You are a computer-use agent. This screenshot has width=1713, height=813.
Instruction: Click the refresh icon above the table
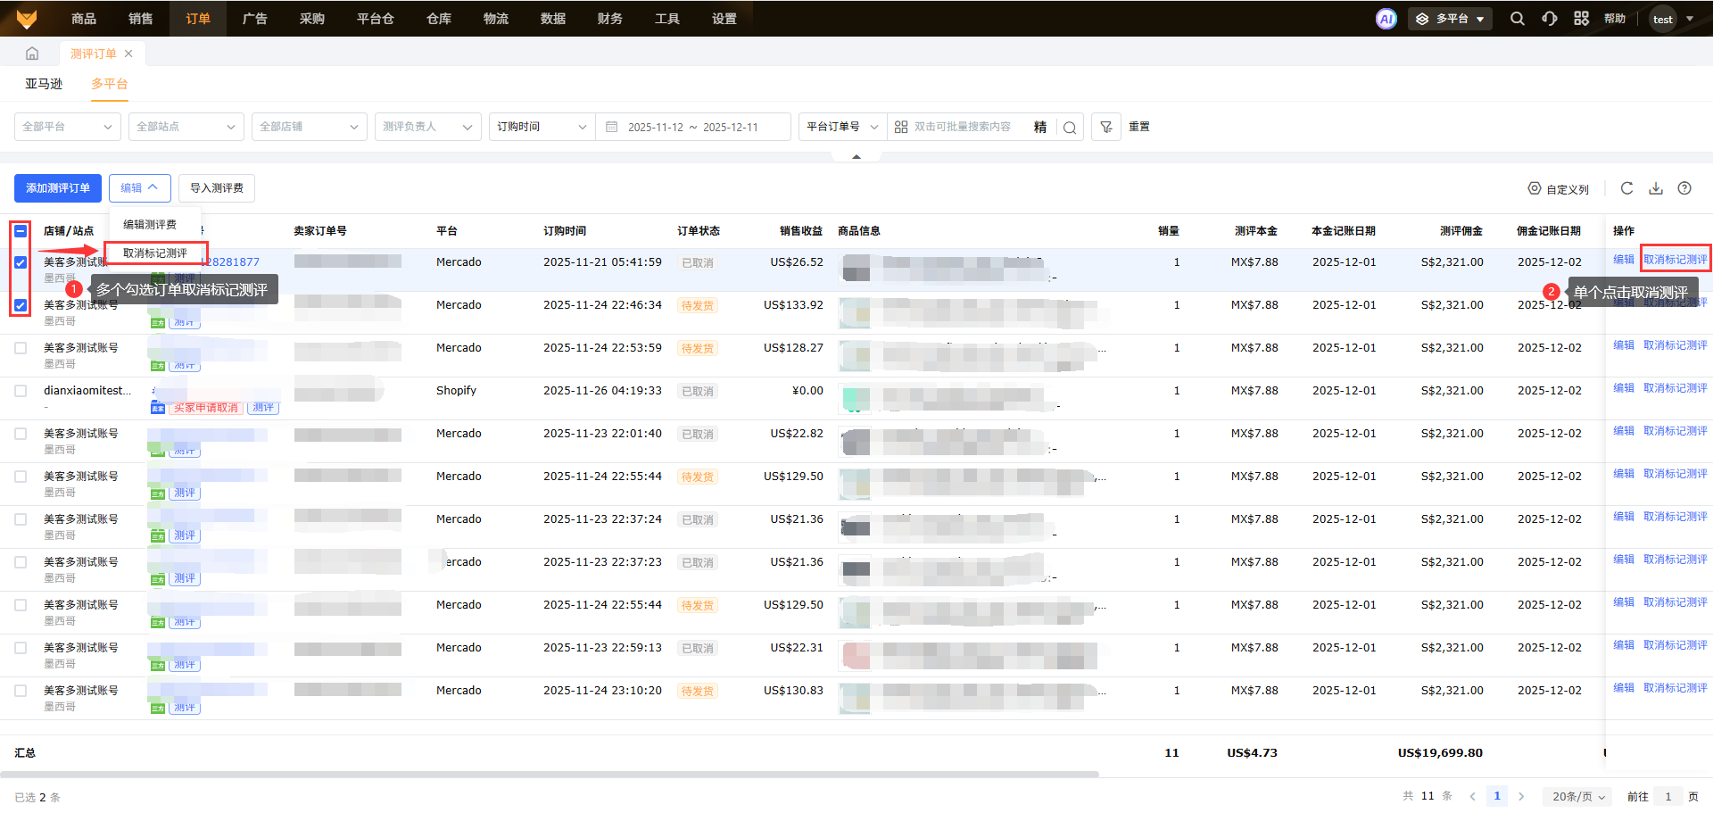[1626, 188]
